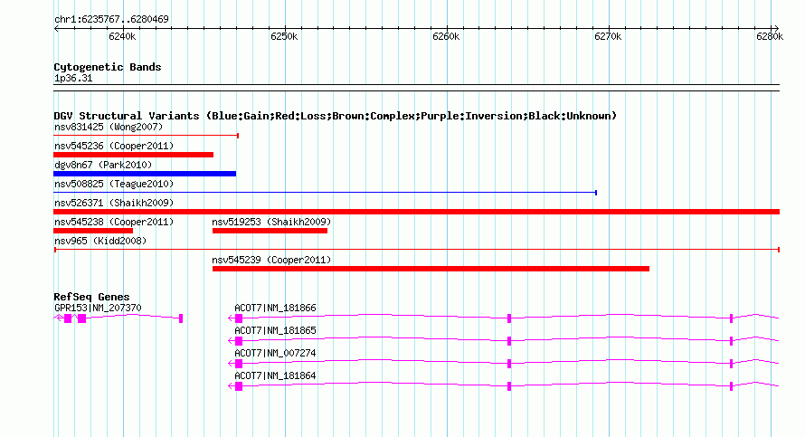Select the Cytogenetic Bands track heading
The image size is (805, 437).
[108, 67]
